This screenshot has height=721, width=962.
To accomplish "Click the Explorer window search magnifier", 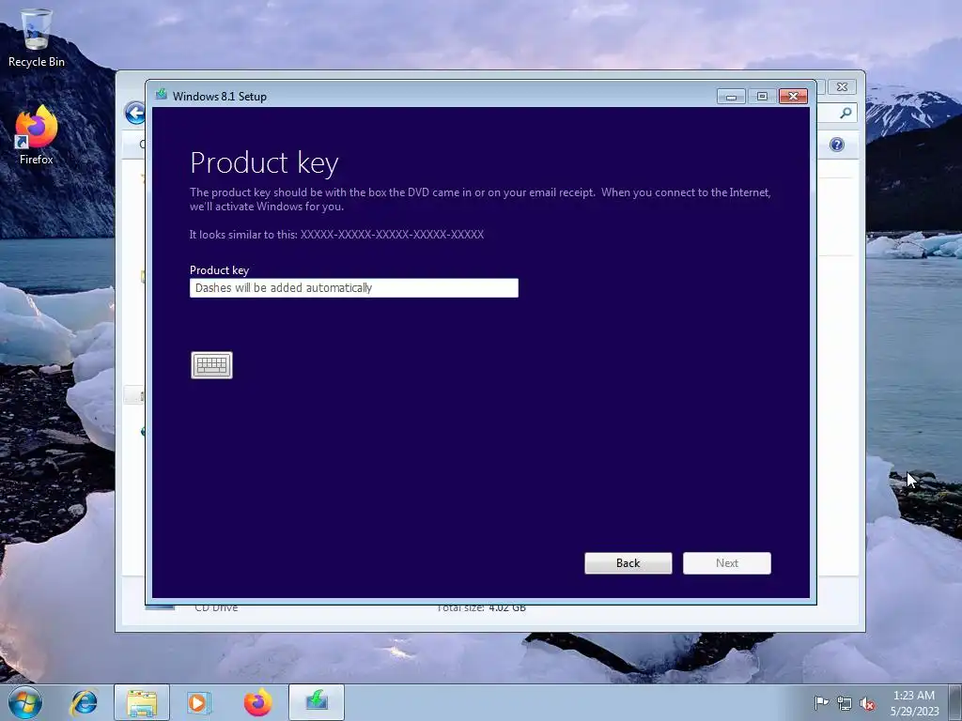I will 846,113.
